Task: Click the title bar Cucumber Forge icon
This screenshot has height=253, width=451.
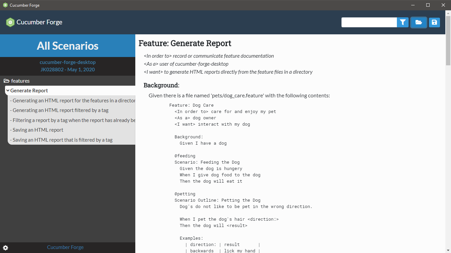Action: coord(5,5)
